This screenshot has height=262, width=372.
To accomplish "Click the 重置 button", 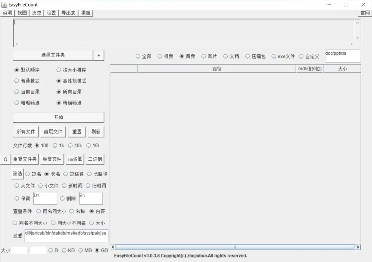I will 77,132.
